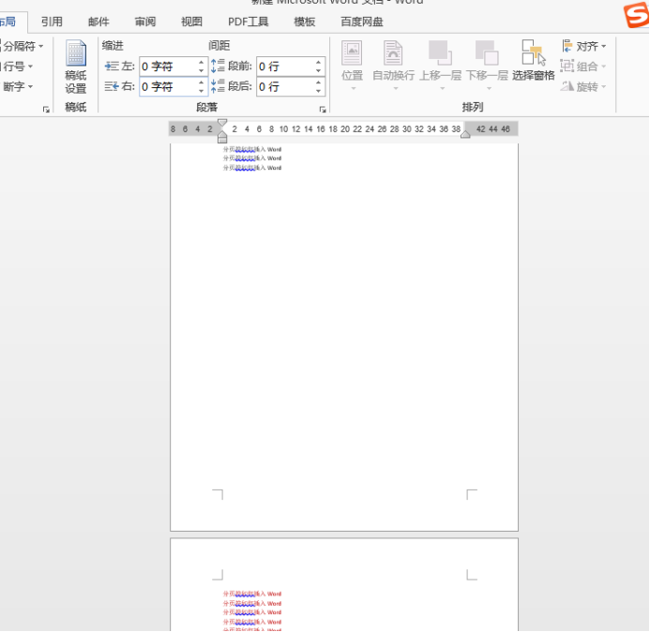Increase 段前 spacing with up stepper
650x632 pixels.
318,62
